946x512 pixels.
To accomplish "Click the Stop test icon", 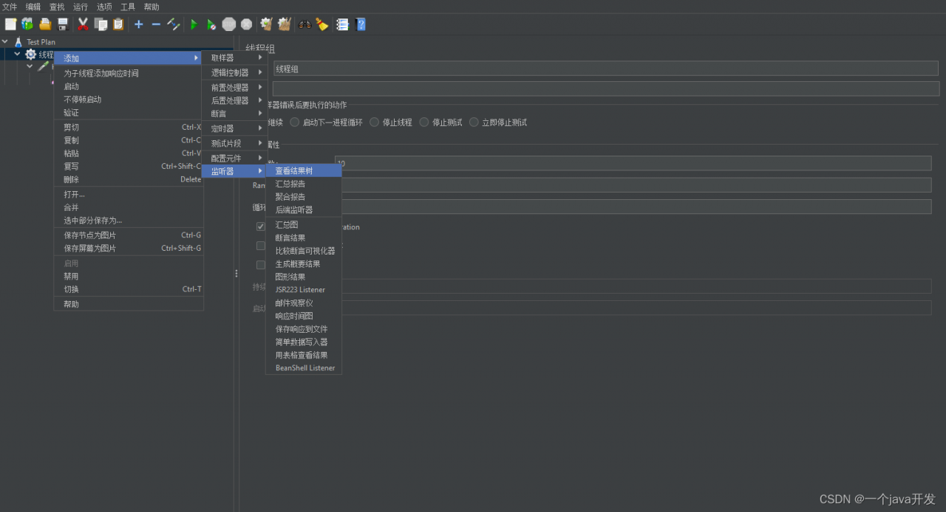I will click(x=229, y=24).
